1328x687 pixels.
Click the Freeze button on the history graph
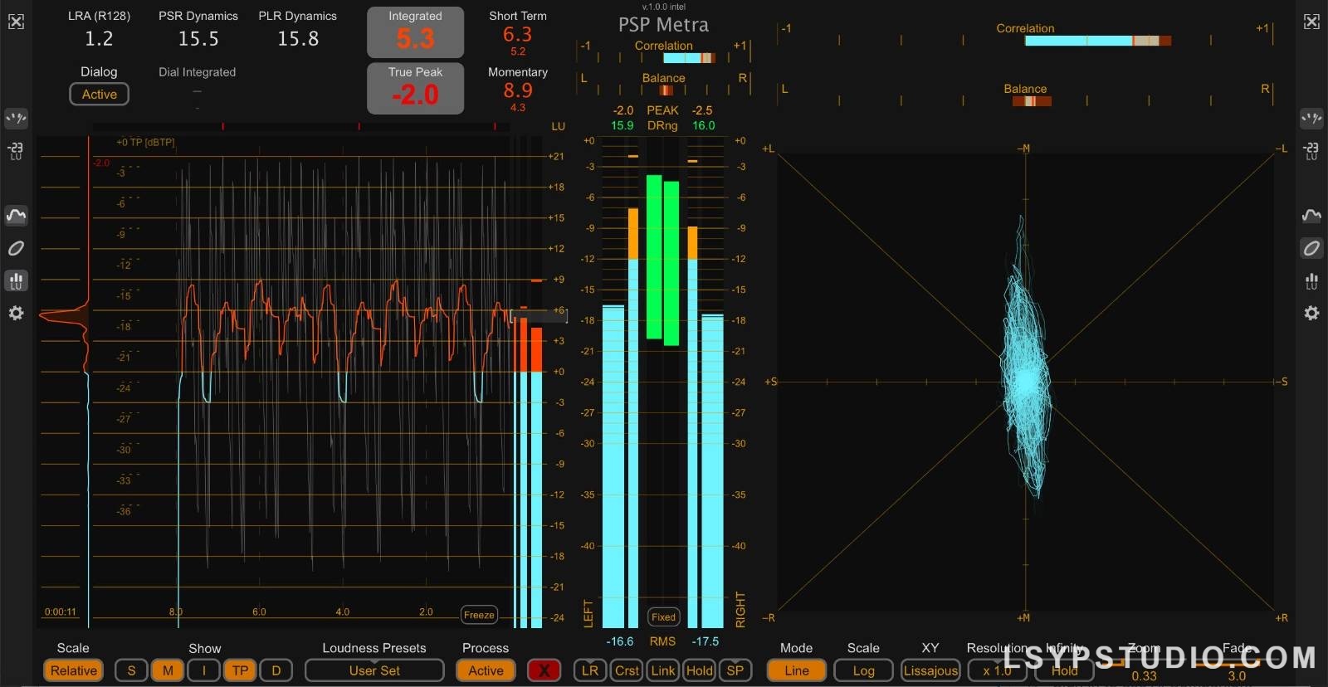click(479, 615)
